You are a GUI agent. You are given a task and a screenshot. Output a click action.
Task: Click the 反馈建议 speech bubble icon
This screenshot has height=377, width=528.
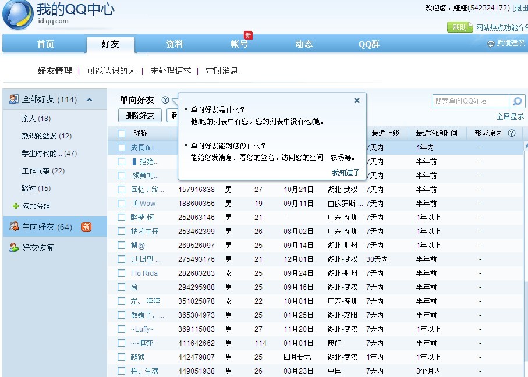point(491,44)
